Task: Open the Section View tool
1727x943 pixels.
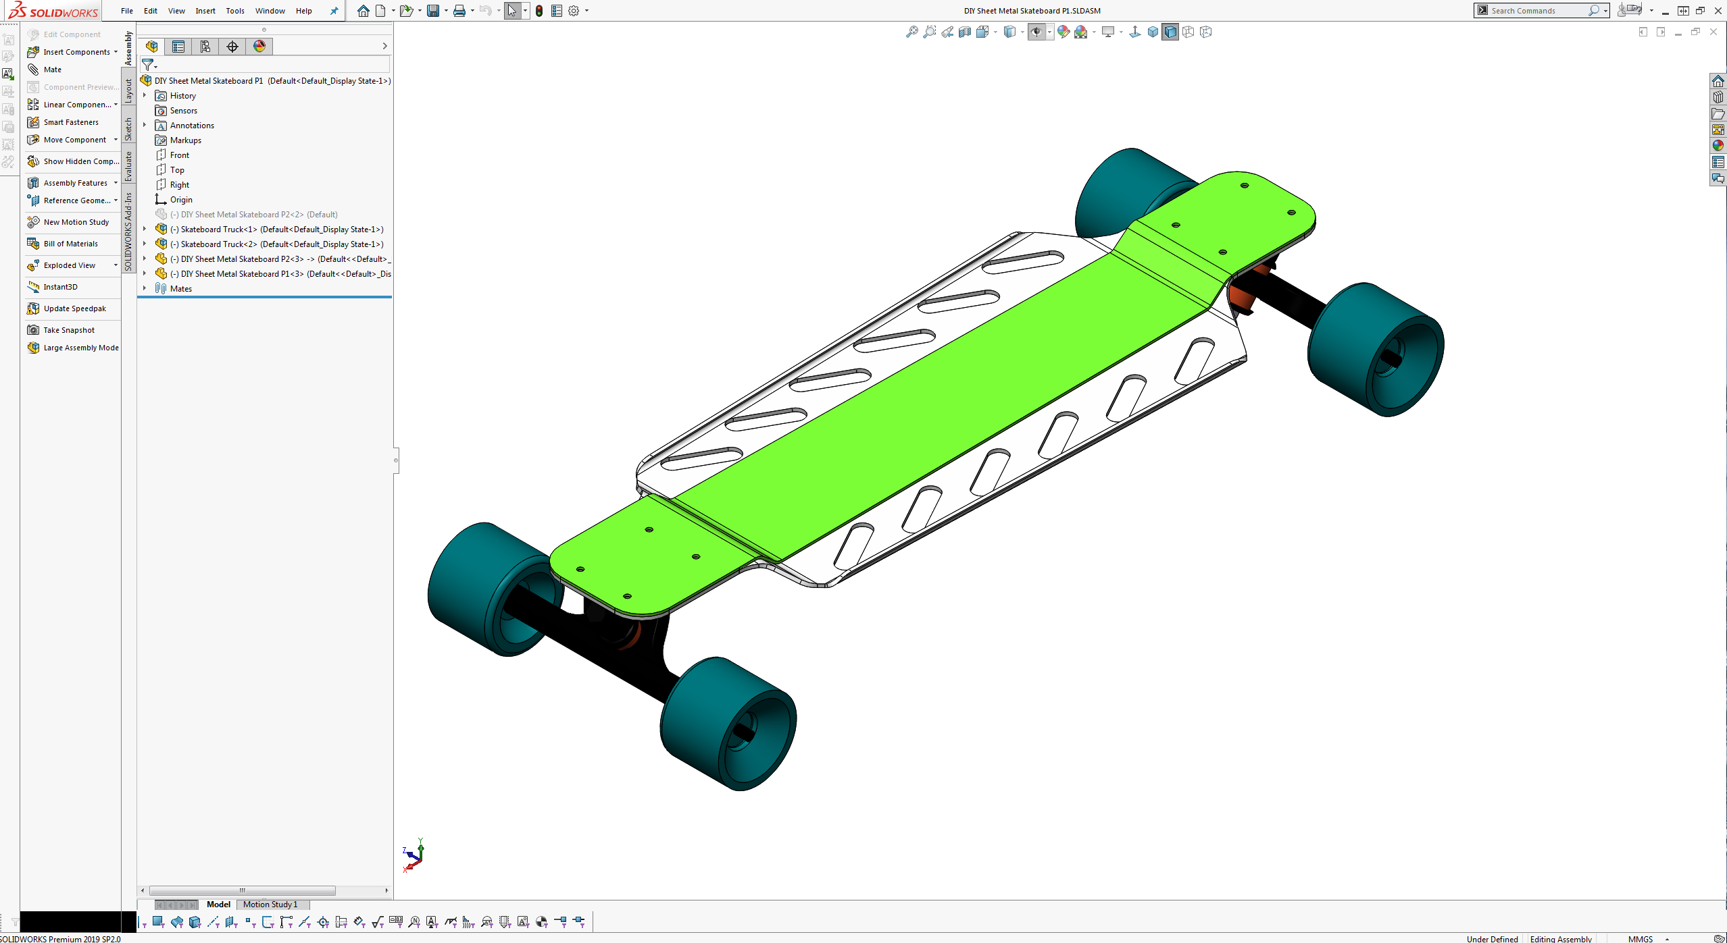Action: point(965,32)
